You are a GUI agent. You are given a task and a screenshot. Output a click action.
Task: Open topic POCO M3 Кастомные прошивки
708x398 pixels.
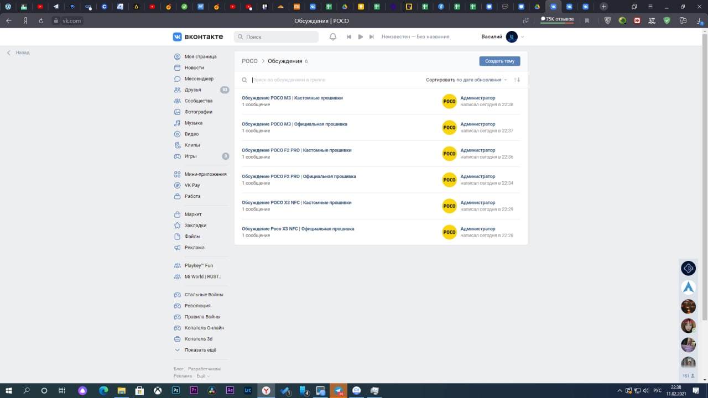(x=292, y=98)
